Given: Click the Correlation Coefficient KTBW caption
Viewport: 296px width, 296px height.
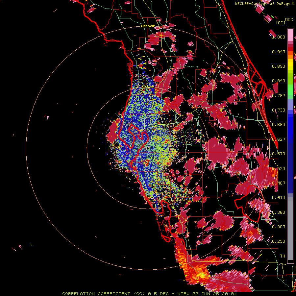Looking at the screenshot, I should tap(150, 294).
